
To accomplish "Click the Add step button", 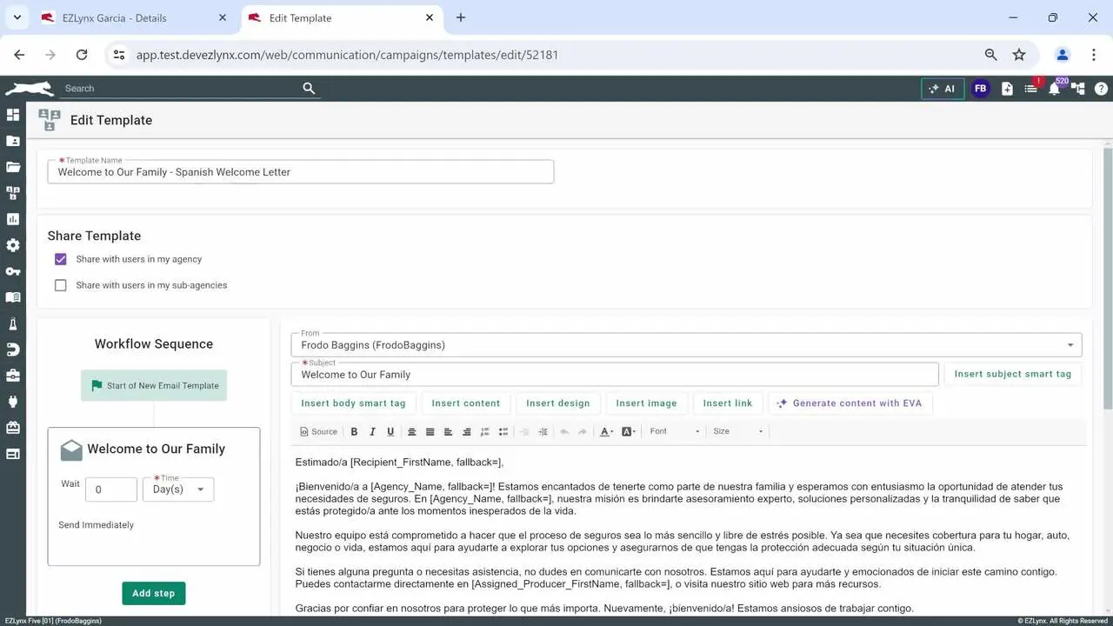I will [x=153, y=593].
